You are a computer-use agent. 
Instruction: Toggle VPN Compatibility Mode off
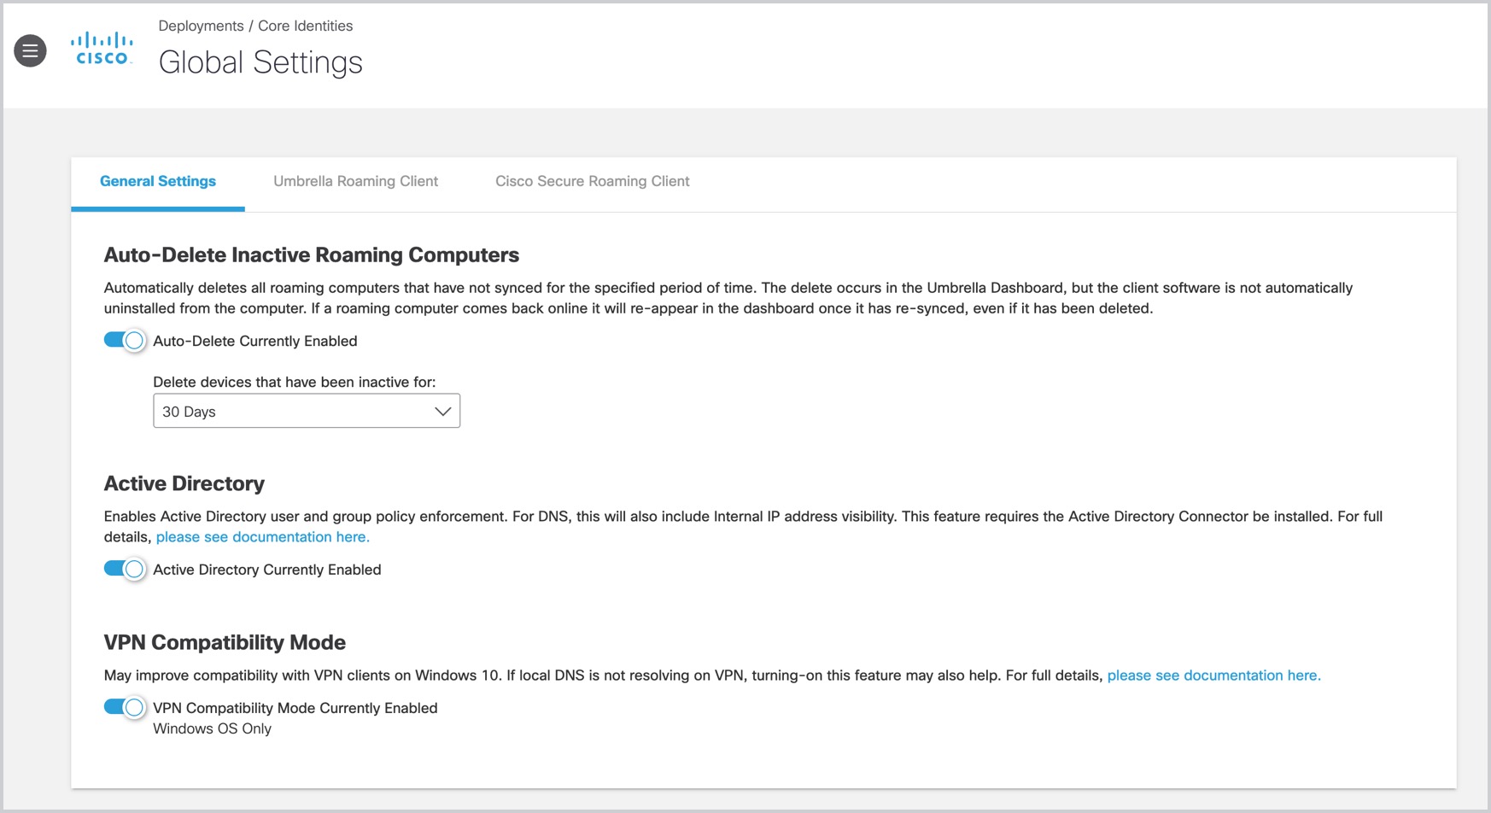(x=125, y=708)
